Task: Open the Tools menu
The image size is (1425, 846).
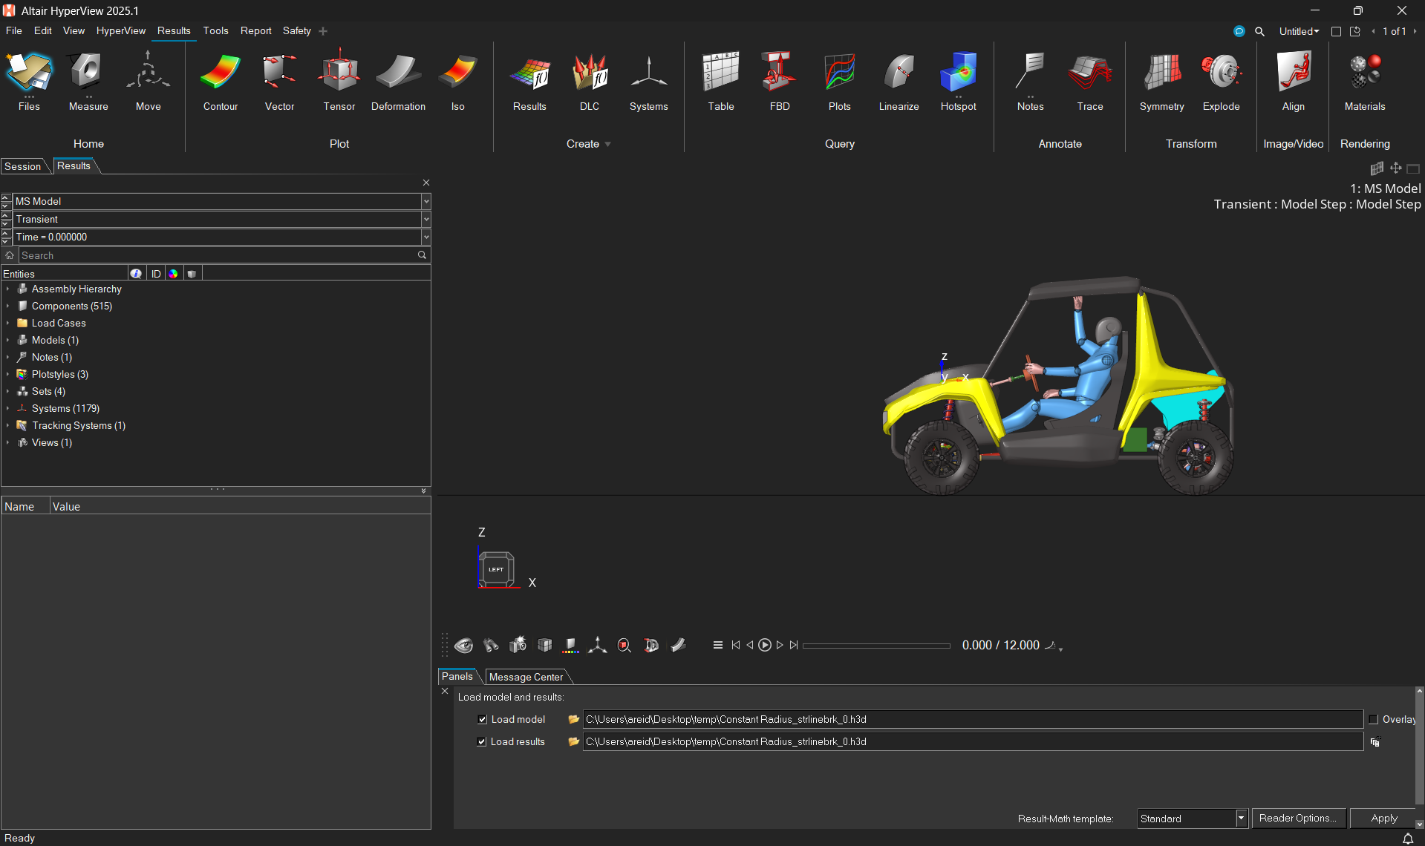Action: tap(215, 30)
